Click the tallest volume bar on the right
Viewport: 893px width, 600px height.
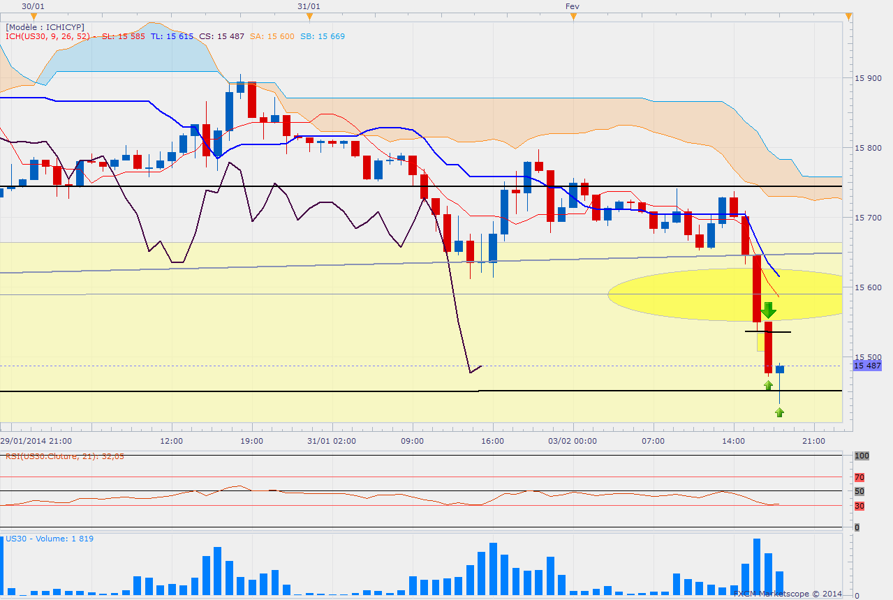tap(756, 567)
